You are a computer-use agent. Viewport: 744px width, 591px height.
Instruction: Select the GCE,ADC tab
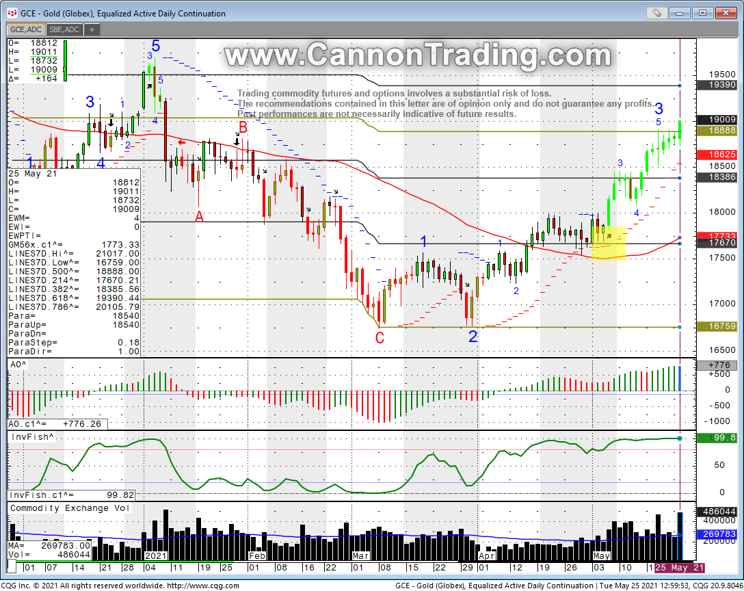click(x=25, y=29)
